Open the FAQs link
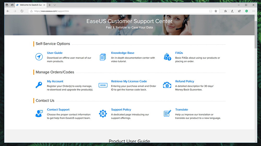Viewport: 261px width, 146px height. point(179,53)
